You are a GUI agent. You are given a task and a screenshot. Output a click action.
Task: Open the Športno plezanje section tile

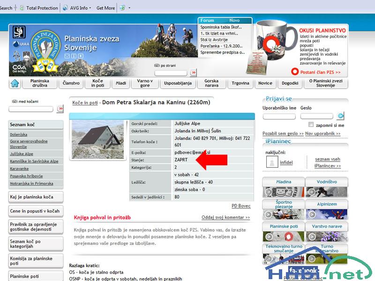(284, 210)
